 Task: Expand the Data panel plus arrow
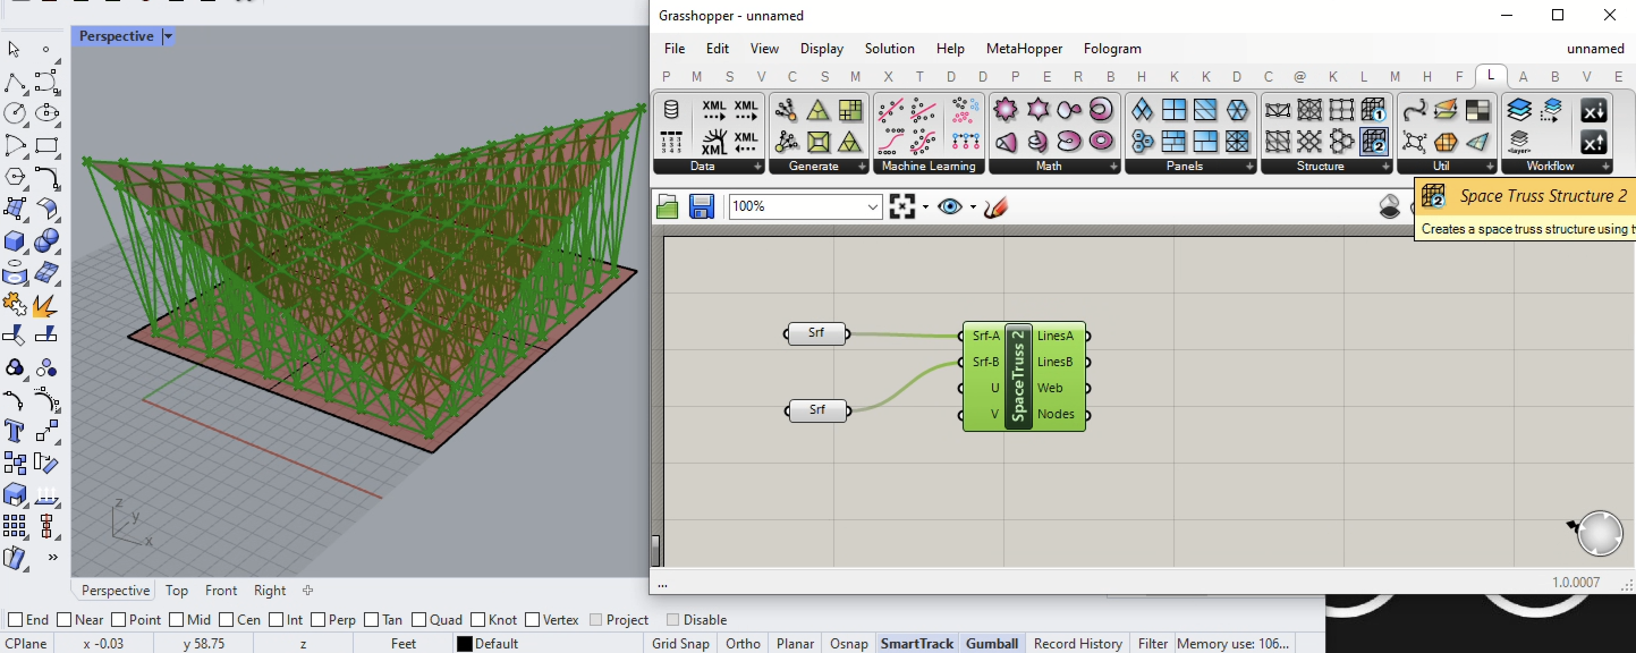tap(758, 167)
